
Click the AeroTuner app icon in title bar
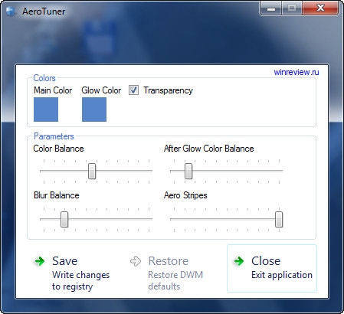(x=11, y=11)
